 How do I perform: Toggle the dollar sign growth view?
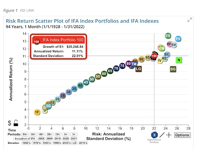click(10, 123)
